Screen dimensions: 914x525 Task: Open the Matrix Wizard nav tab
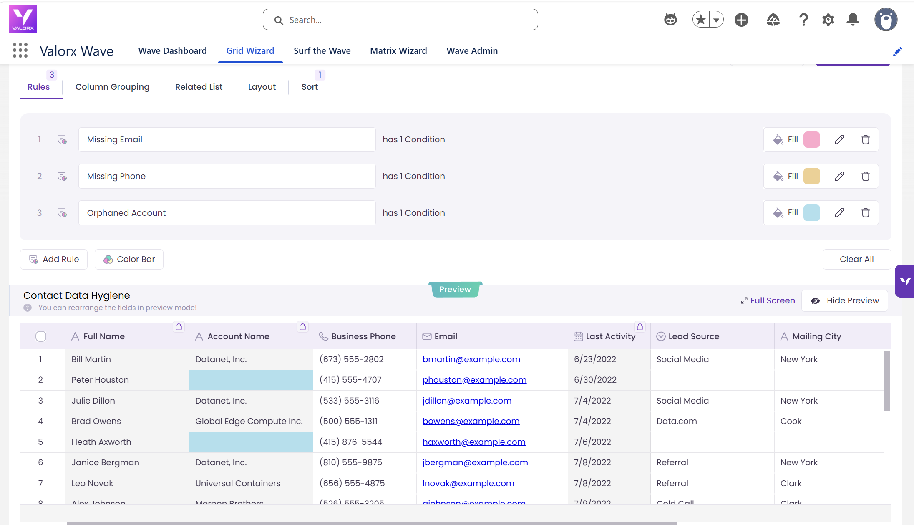pyautogui.click(x=398, y=51)
